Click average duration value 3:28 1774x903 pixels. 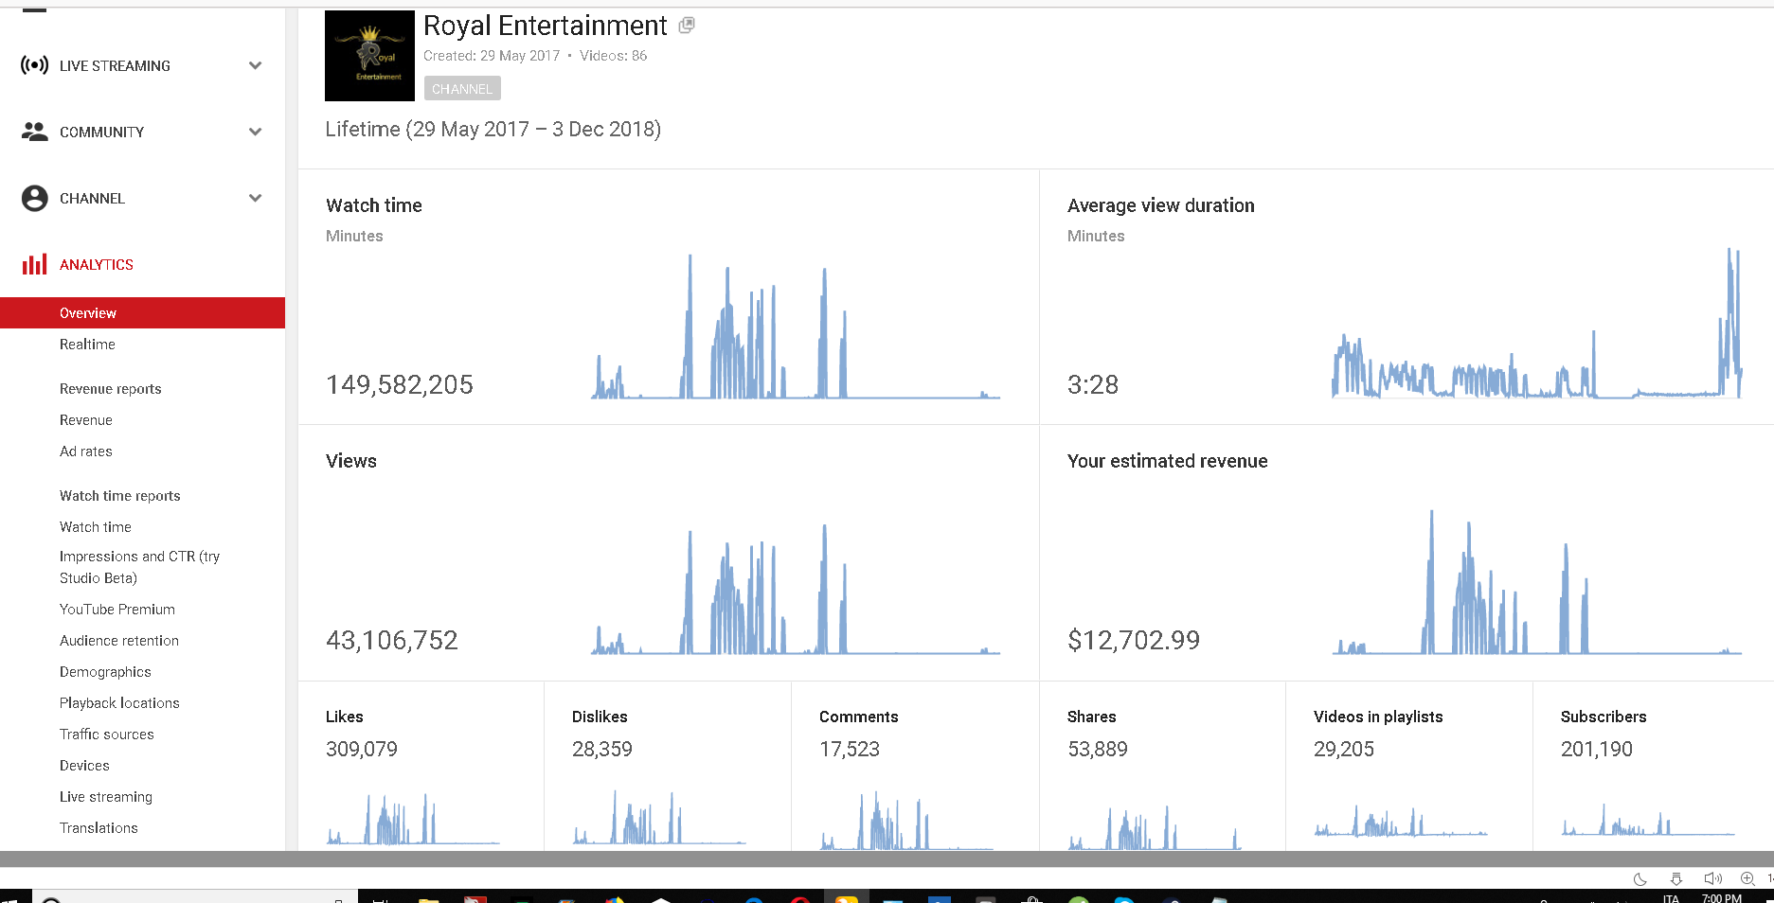[1093, 384]
